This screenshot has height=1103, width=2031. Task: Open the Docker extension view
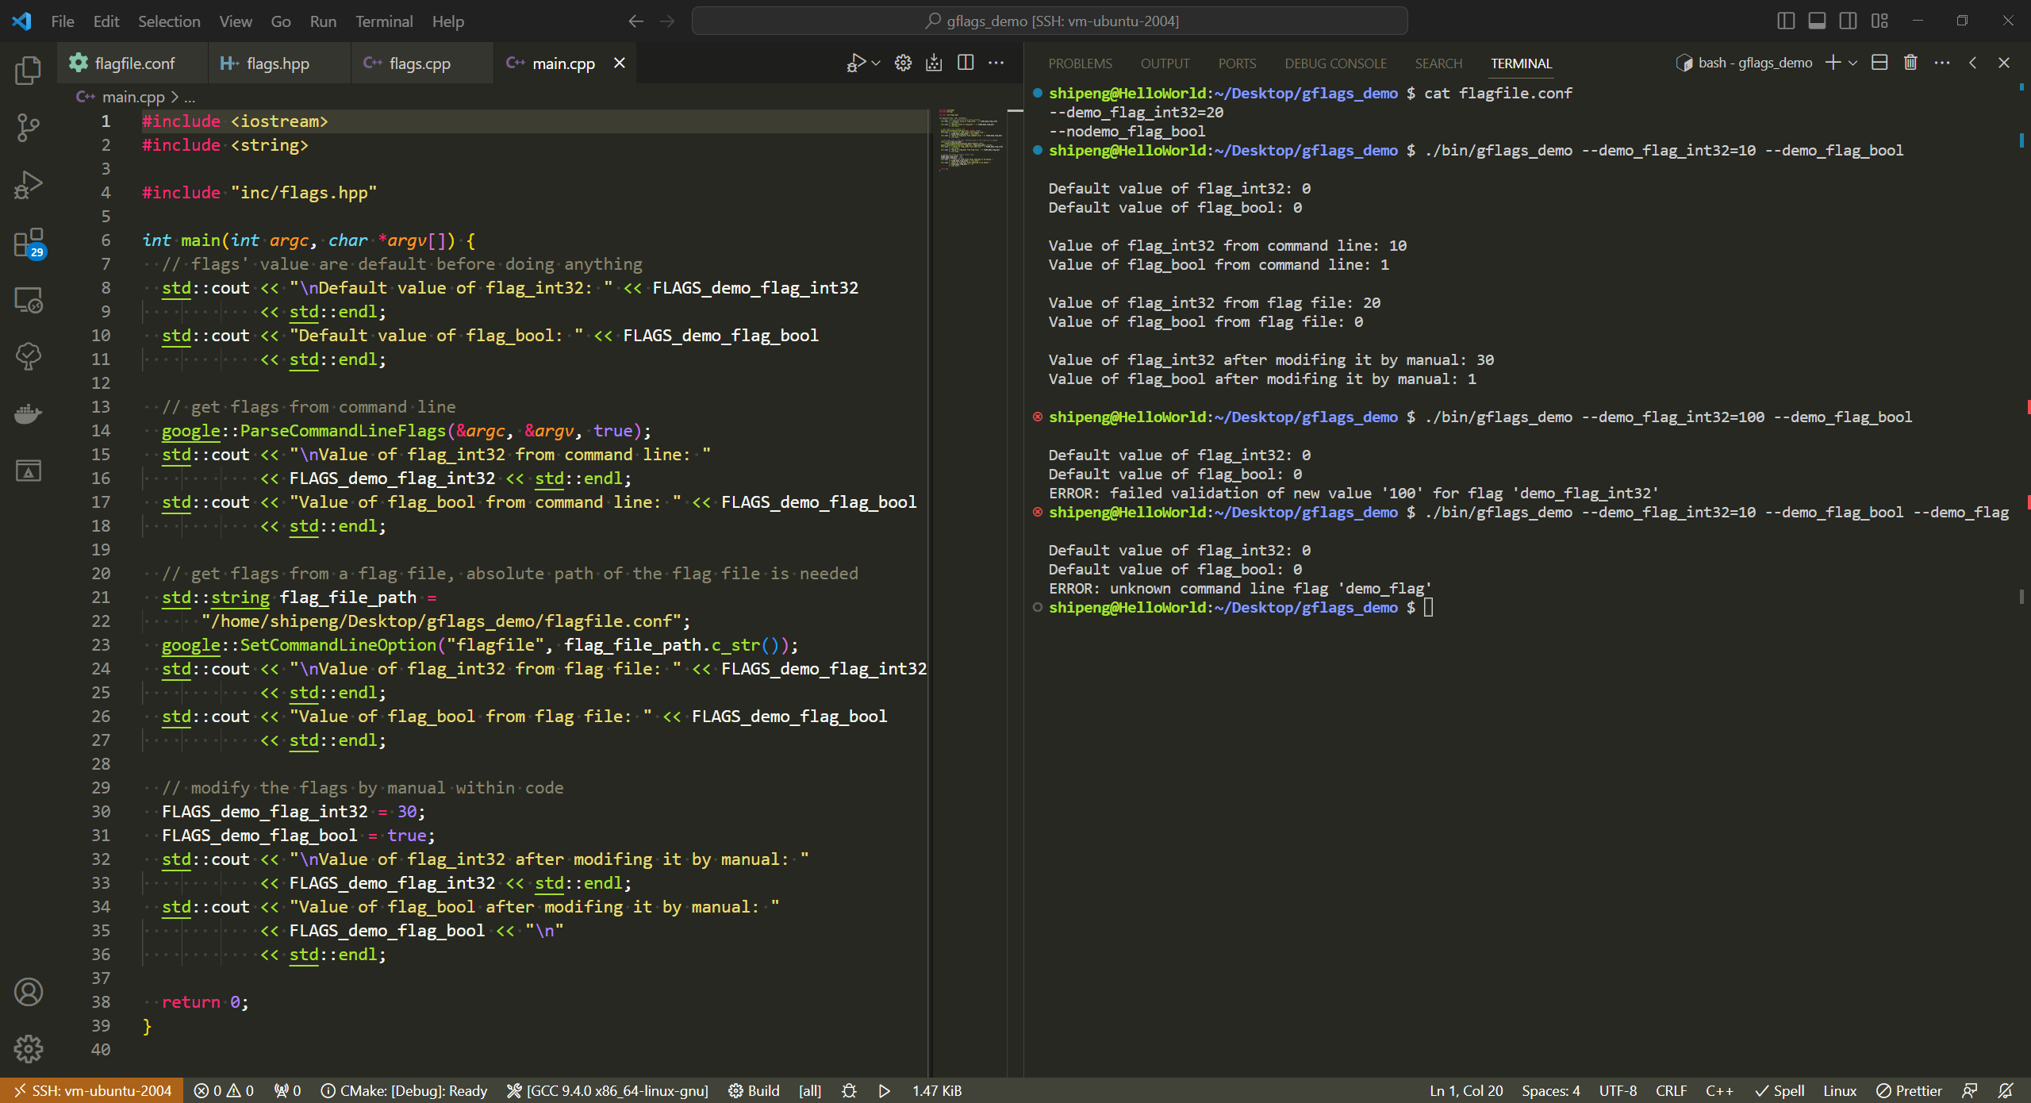(29, 413)
